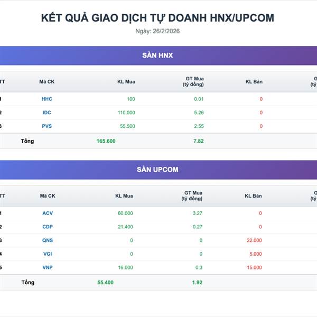Viewport: 317px width, 317px height.
Task: Open the IDC stock code link
Action: coord(47,113)
